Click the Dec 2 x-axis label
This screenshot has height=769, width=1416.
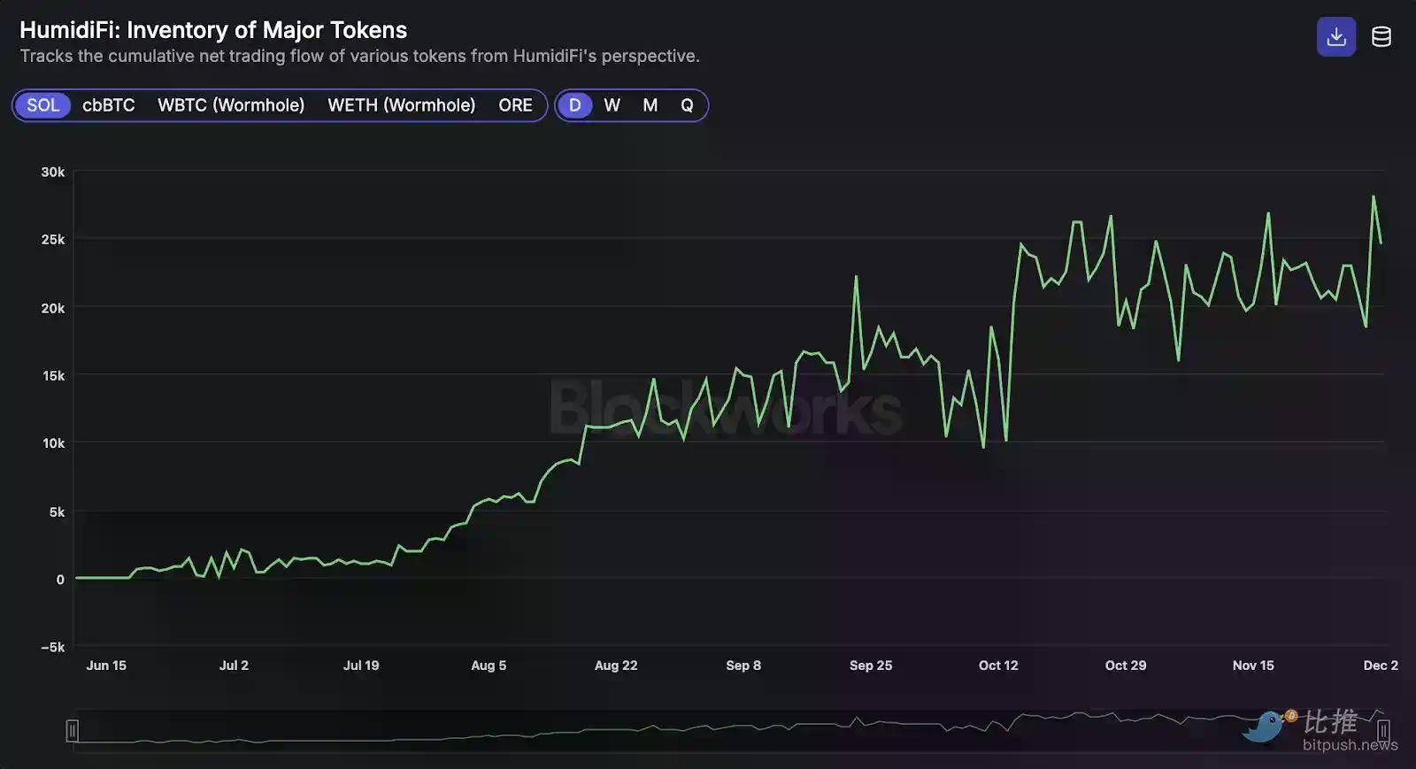pos(1381,665)
